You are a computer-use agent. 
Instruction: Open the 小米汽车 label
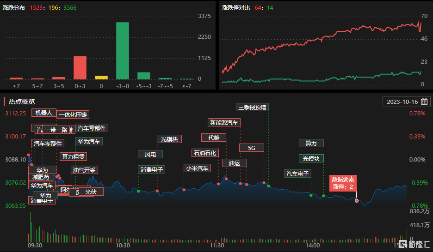click(197, 168)
